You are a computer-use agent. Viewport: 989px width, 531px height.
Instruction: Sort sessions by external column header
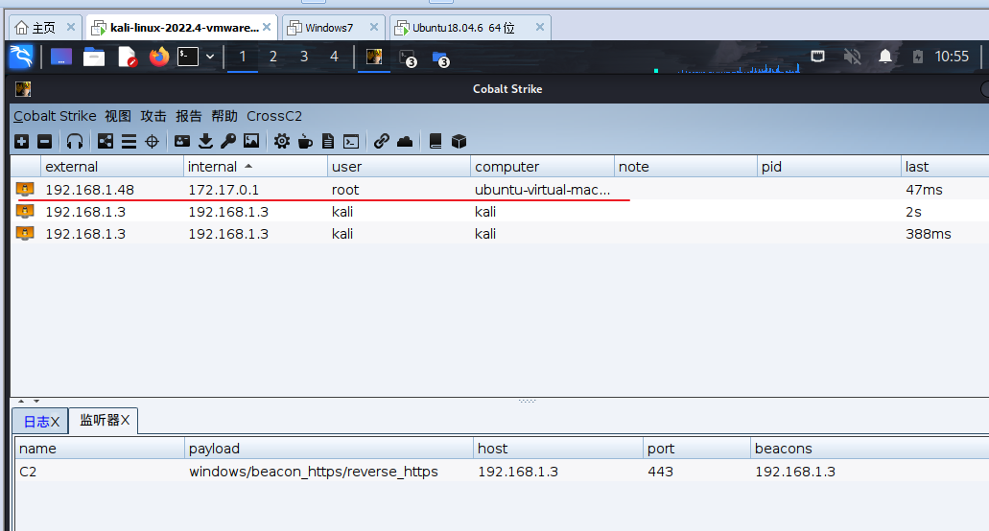point(111,166)
